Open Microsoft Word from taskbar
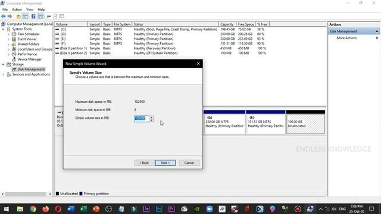This screenshot has height=214, width=381. (x=71, y=209)
